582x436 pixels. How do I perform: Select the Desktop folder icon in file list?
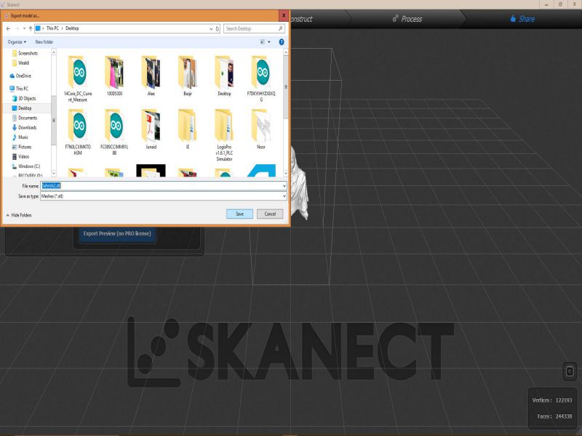224,76
